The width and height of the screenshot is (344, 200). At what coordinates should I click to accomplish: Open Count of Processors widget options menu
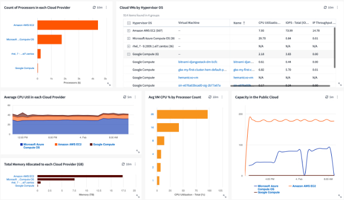[107, 7]
